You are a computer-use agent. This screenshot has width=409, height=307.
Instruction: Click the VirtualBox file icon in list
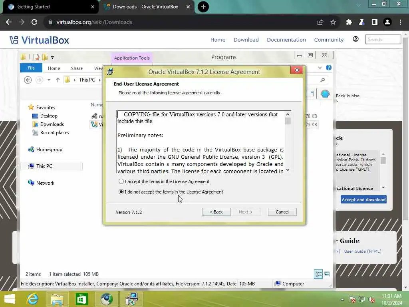click(x=94, y=125)
